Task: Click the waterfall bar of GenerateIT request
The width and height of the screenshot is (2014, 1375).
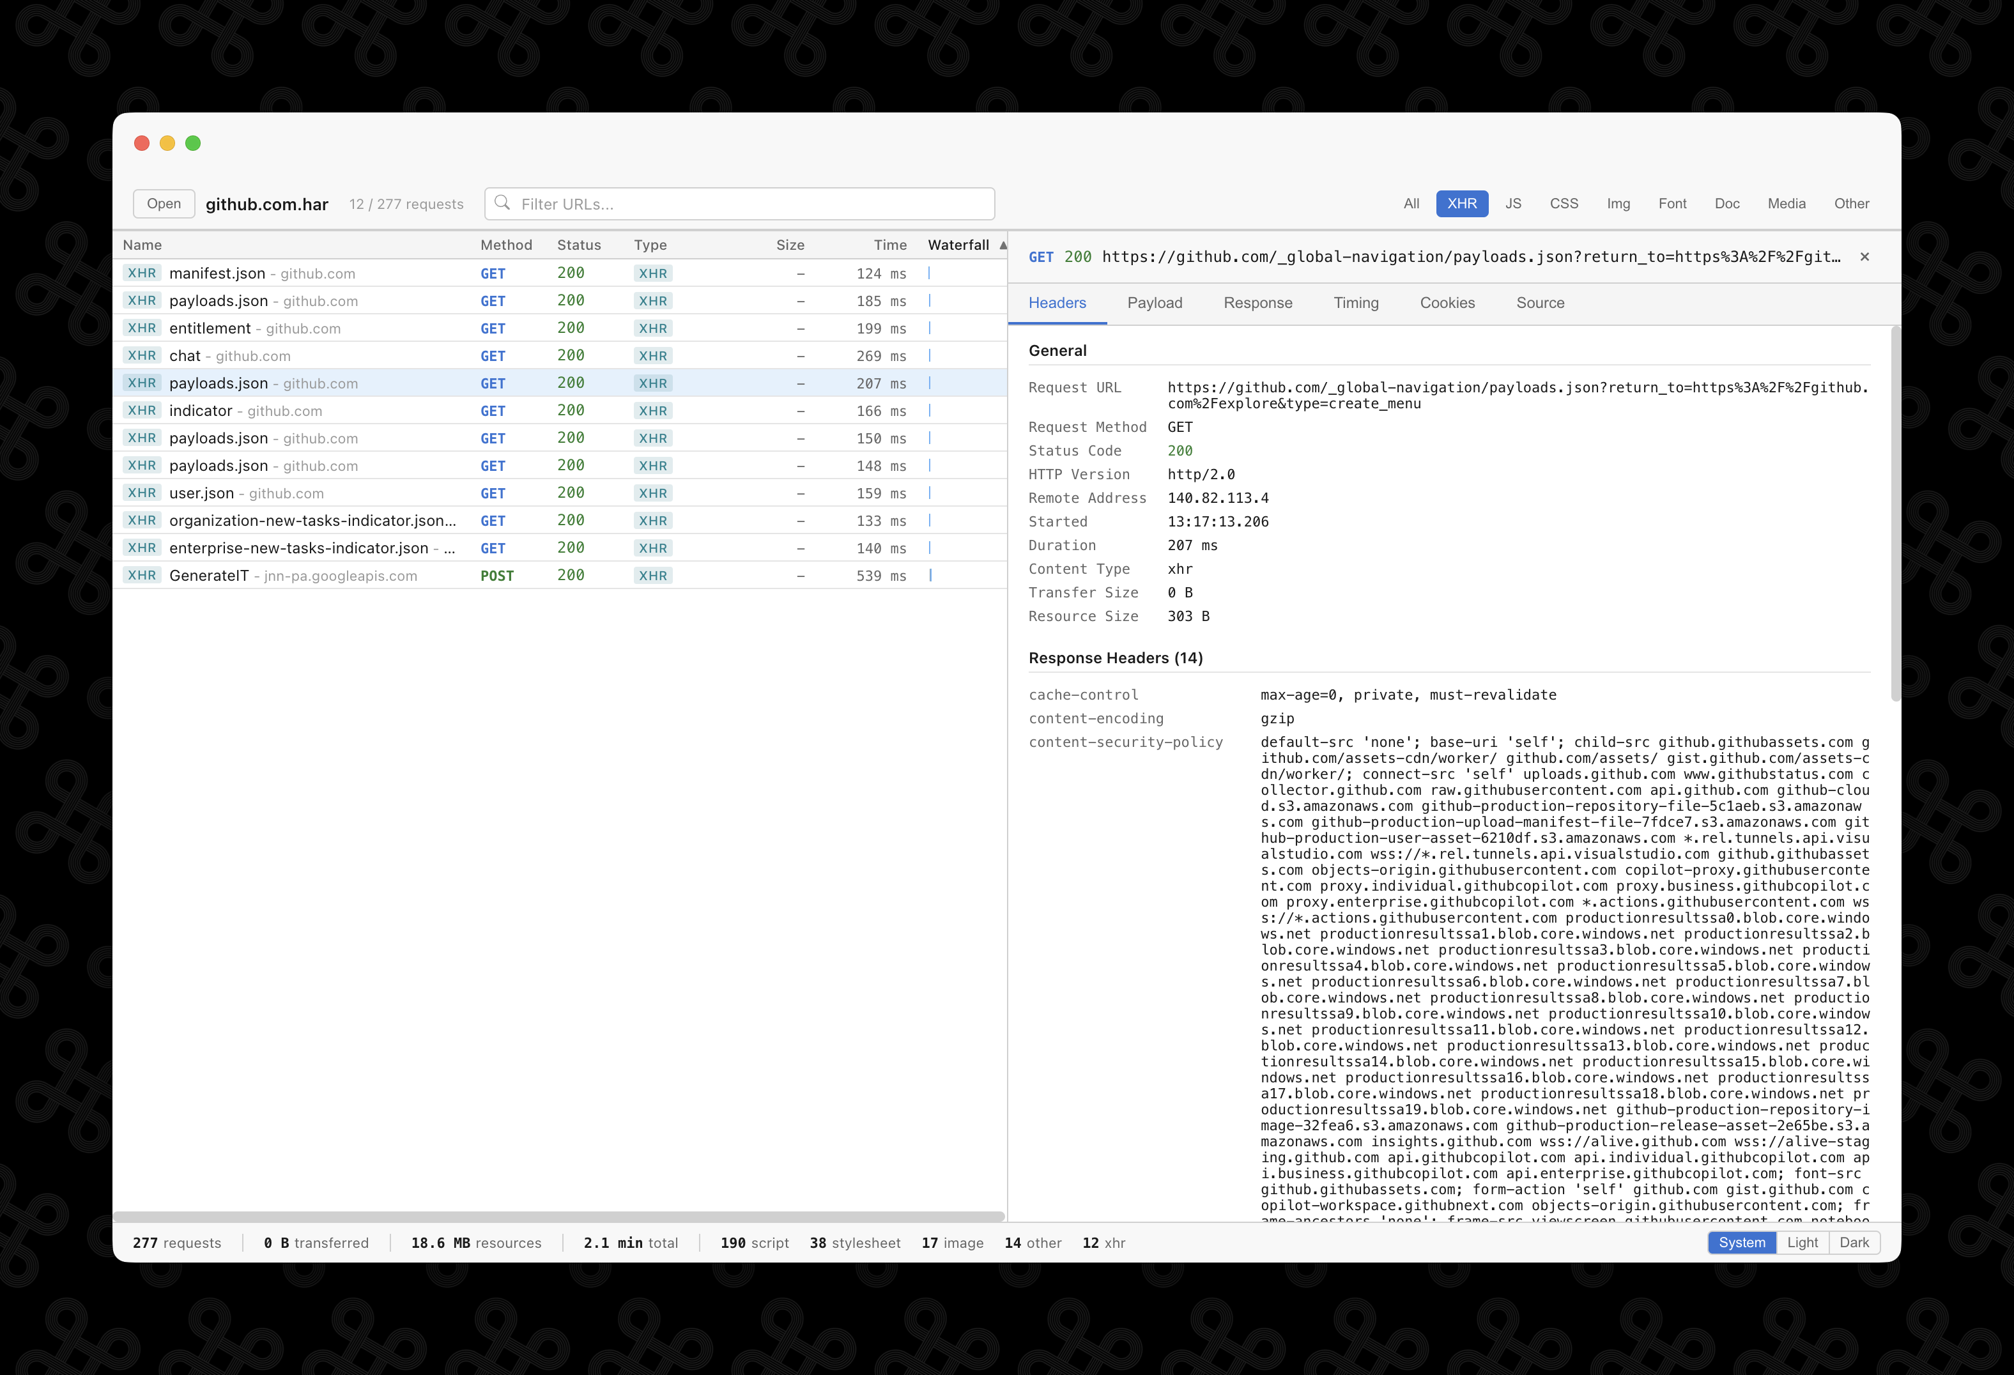Action: tap(931, 575)
